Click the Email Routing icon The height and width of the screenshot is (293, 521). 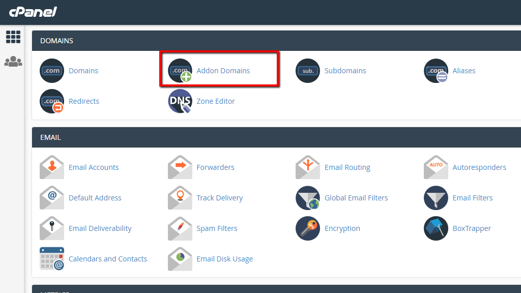click(x=308, y=167)
